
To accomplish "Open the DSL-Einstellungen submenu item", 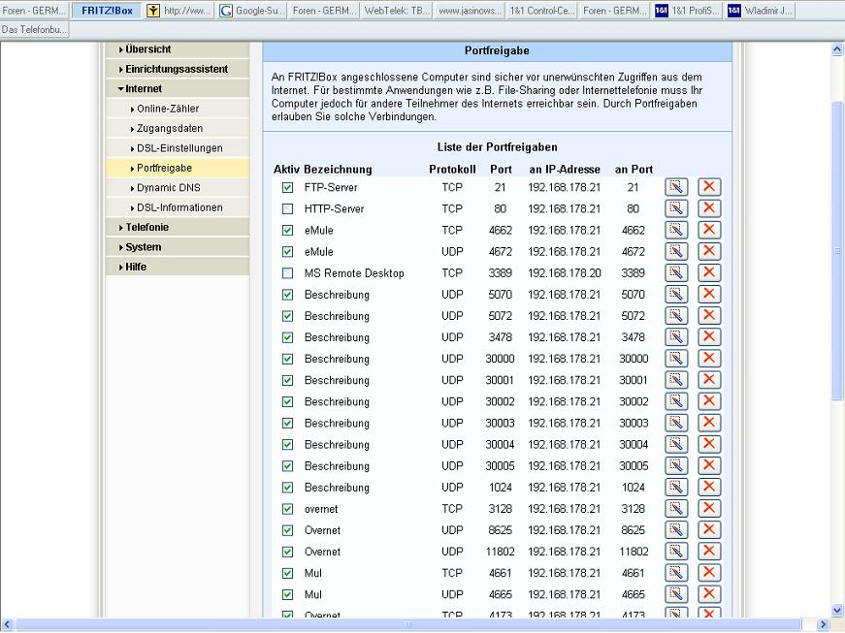I will pos(178,148).
